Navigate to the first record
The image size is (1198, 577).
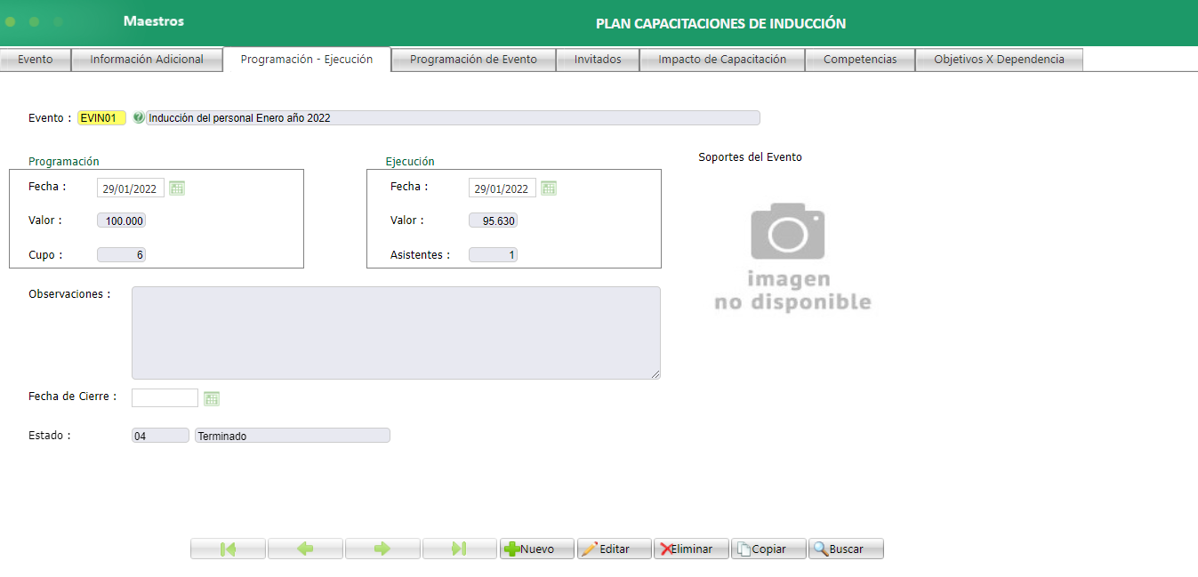[227, 549]
